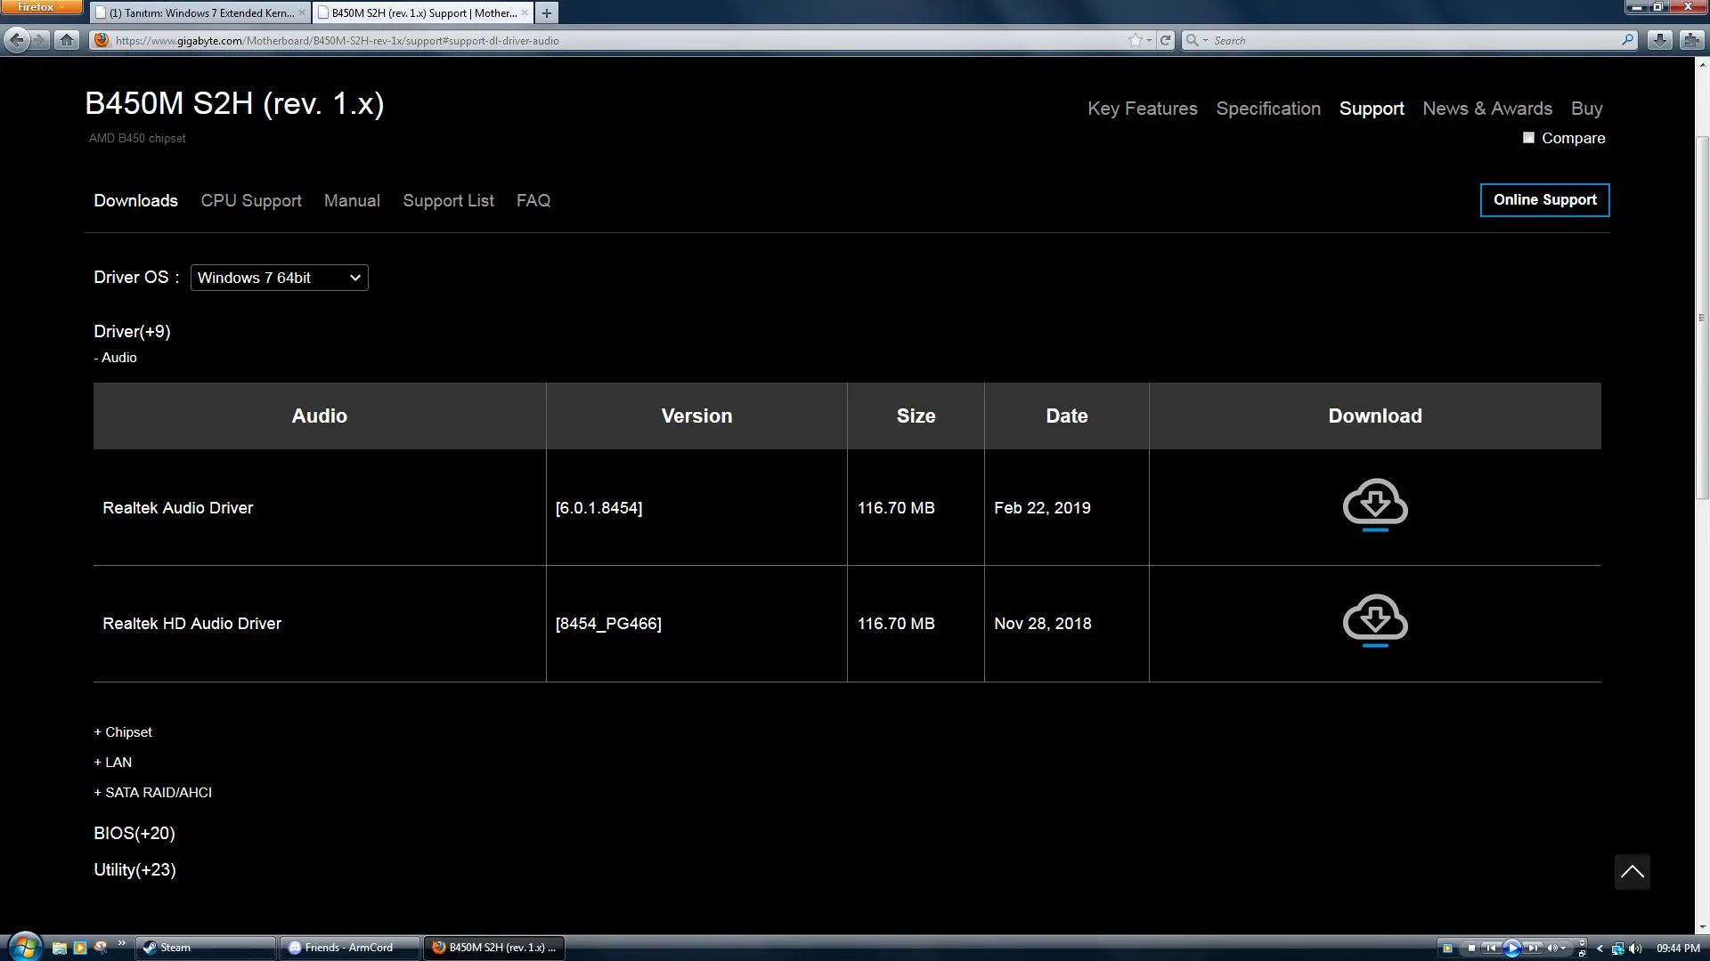This screenshot has width=1710, height=961.
Task: Click the Windows Media Player toolbar logo
Action: 1447,948
